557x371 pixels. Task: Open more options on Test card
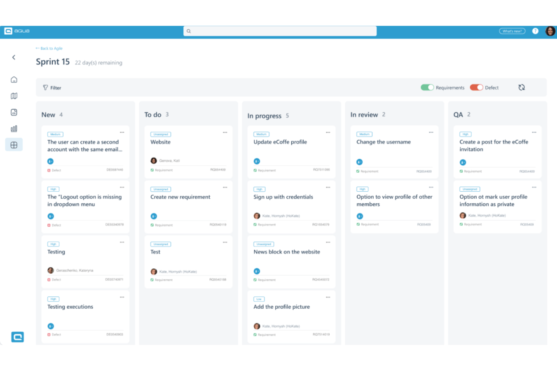[225, 242]
